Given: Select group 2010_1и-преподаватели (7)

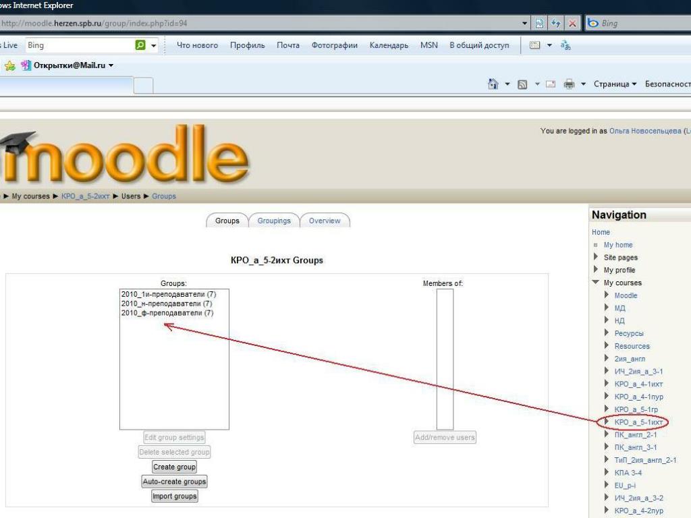Looking at the screenshot, I should [x=169, y=294].
